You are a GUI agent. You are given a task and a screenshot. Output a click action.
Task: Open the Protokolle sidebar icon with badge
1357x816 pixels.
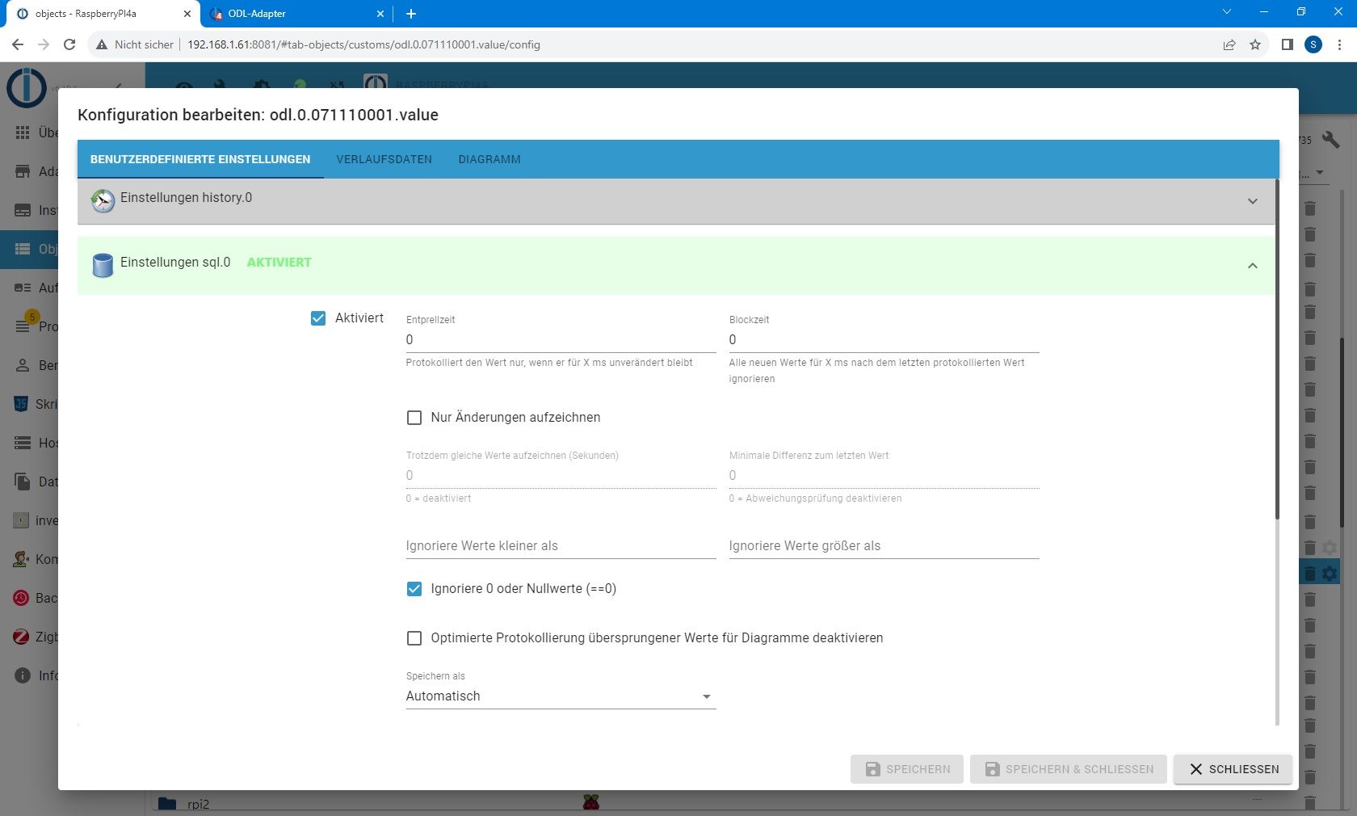click(x=24, y=325)
